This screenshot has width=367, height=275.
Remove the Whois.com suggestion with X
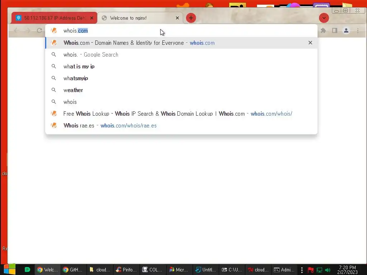pos(310,43)
